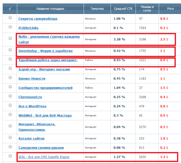Click the checkmark column header

pyautogui.click(x=10, y=9)
